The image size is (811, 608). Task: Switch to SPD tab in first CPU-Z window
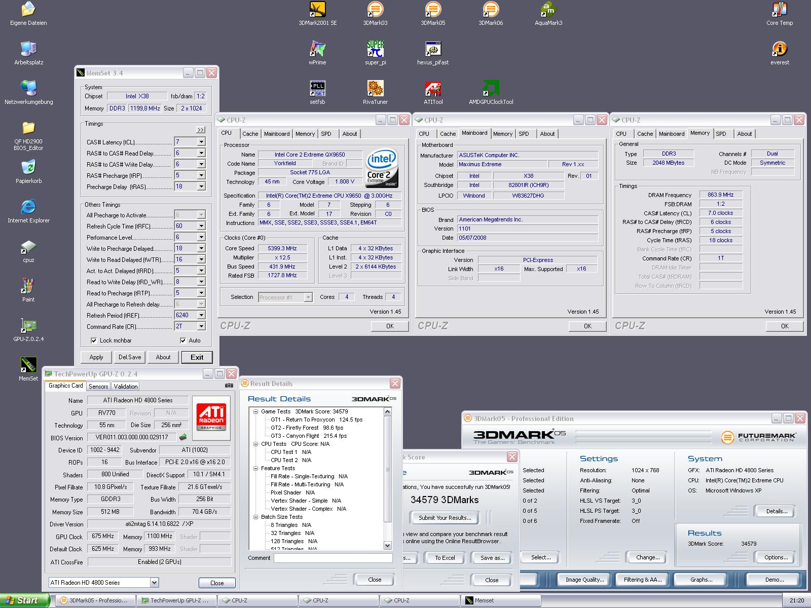326,134
